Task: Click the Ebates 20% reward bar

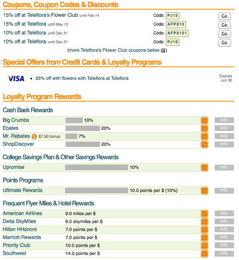Action: pos(83,128)
